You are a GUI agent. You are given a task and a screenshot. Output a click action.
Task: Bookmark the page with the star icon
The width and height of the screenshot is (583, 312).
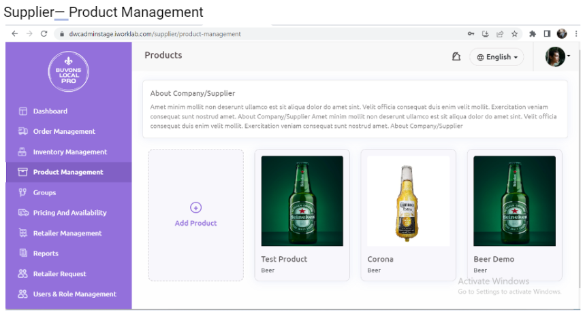coord(515,34)
